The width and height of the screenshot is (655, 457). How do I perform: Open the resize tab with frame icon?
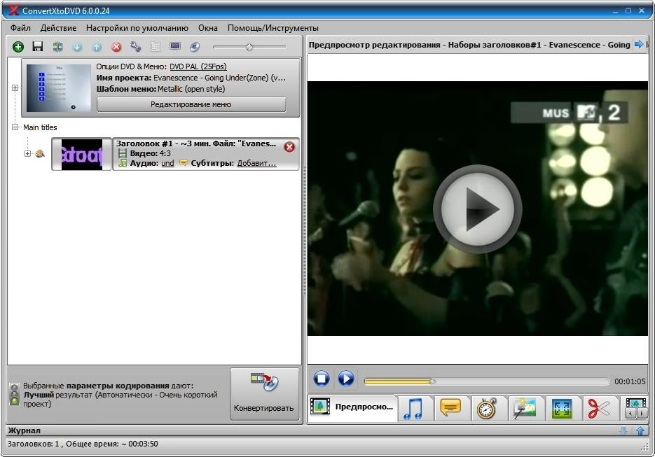coord(561,408)
